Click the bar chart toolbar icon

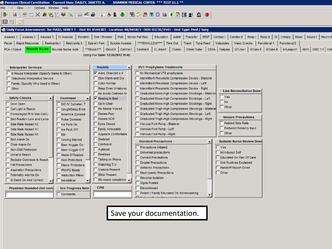[x=164, y=15]
